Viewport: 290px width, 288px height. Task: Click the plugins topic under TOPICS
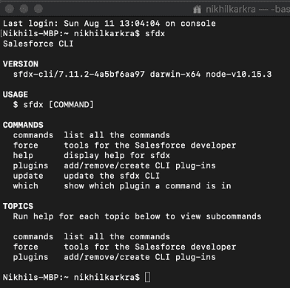point(30,257)
